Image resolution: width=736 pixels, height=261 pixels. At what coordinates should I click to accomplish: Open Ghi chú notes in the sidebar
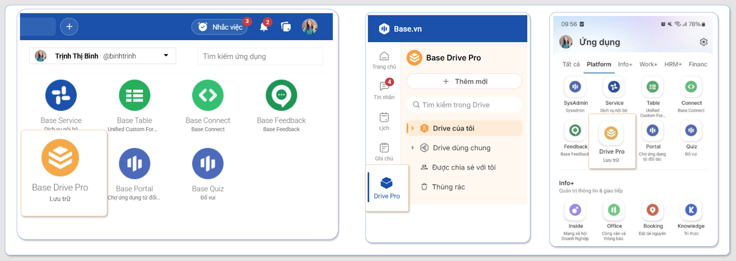point(384,152)
